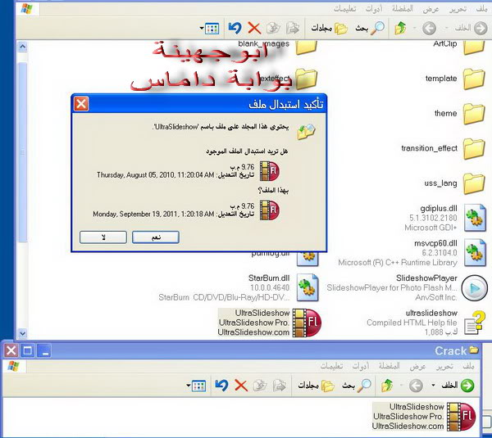Viewport: 492px width, 438px height.
Task: Click the top window scrollbar thumb
Action: pyautogui.click(x=23, y=152)
